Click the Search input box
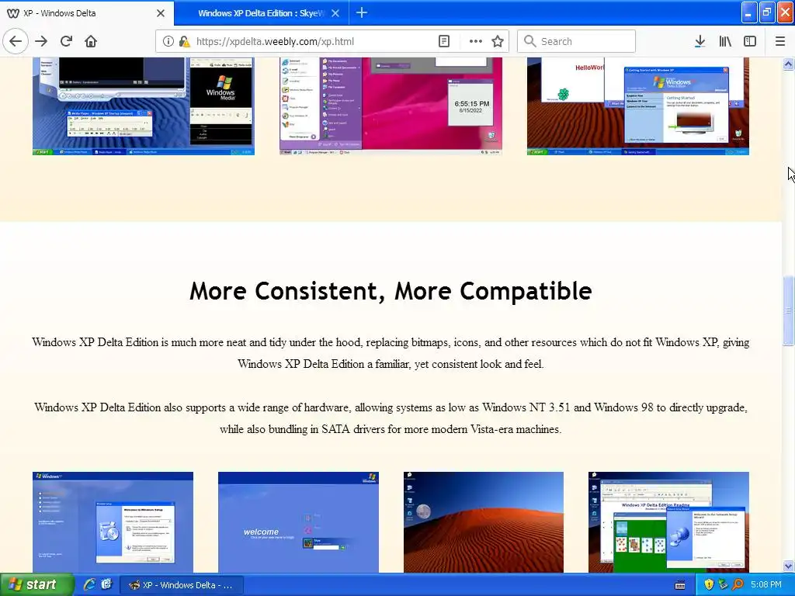 click(577, 41)
